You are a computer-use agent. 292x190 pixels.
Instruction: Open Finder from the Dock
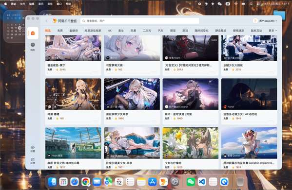[52, 182]
